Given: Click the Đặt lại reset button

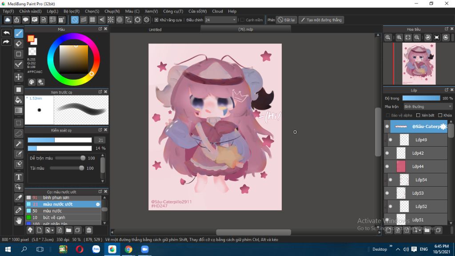Looking at the screenshot, I should 287,20.
